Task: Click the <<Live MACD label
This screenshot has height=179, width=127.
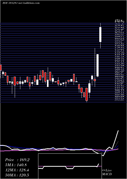Action: 107,172
